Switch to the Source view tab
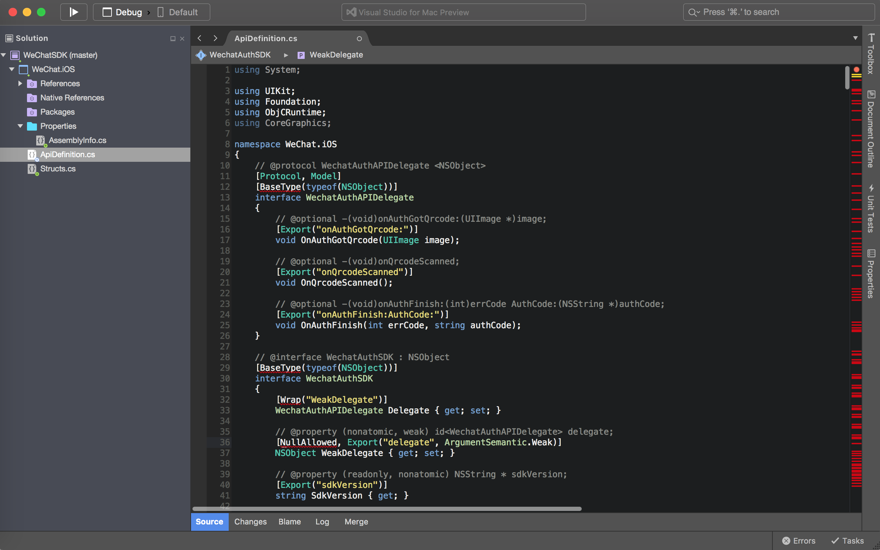The width and height of the screenshot is (880, 550). [x=209, y=522]
